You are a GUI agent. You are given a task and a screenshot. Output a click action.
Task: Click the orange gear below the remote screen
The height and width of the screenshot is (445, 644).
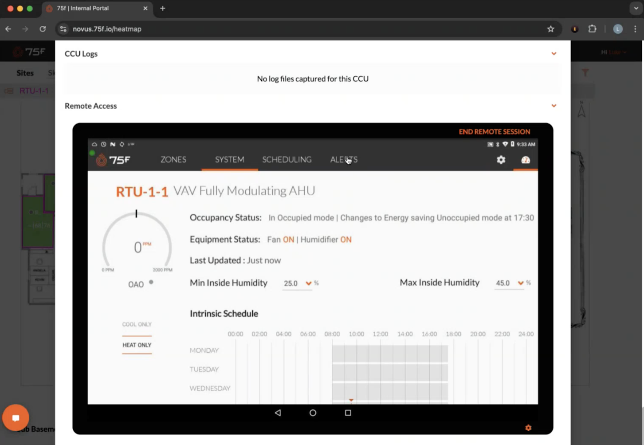click(528, 428)
